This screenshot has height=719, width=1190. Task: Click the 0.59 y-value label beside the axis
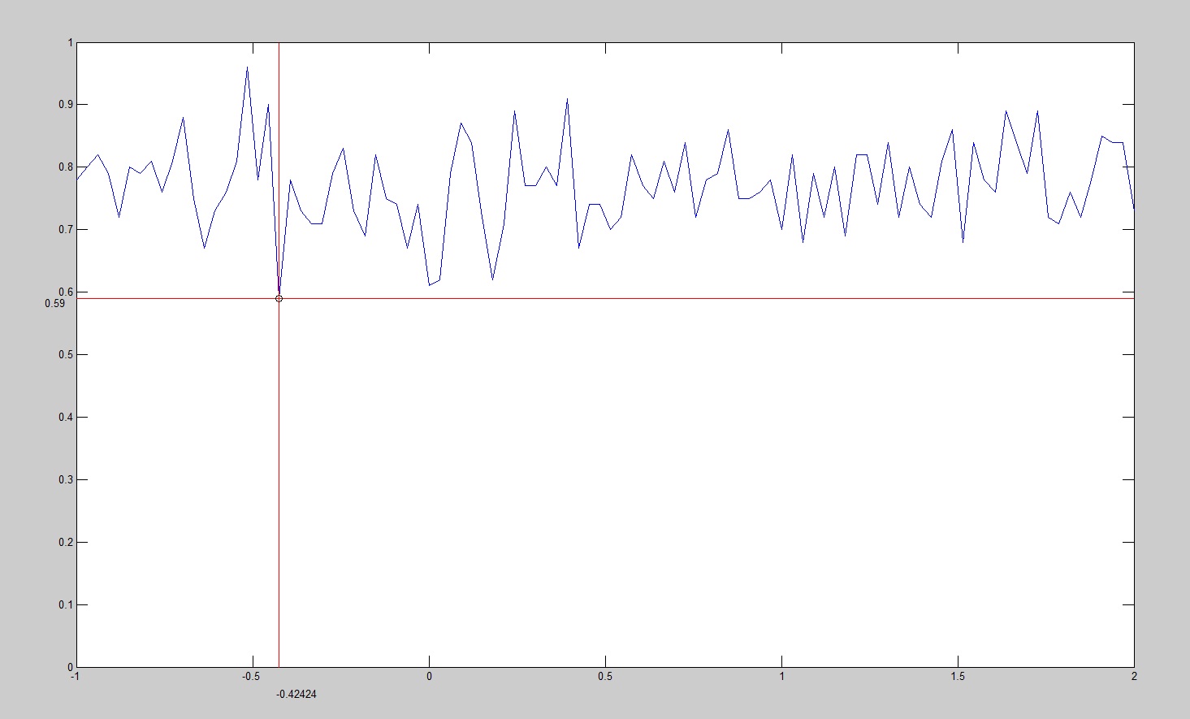pos(55,304)
